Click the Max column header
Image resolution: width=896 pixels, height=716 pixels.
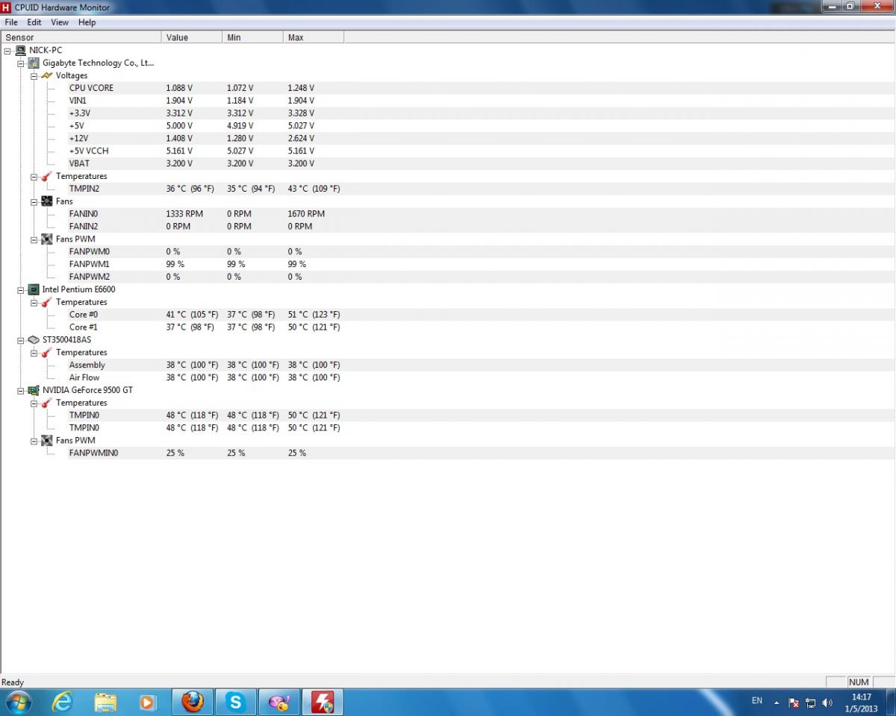(x=314, y=37)
